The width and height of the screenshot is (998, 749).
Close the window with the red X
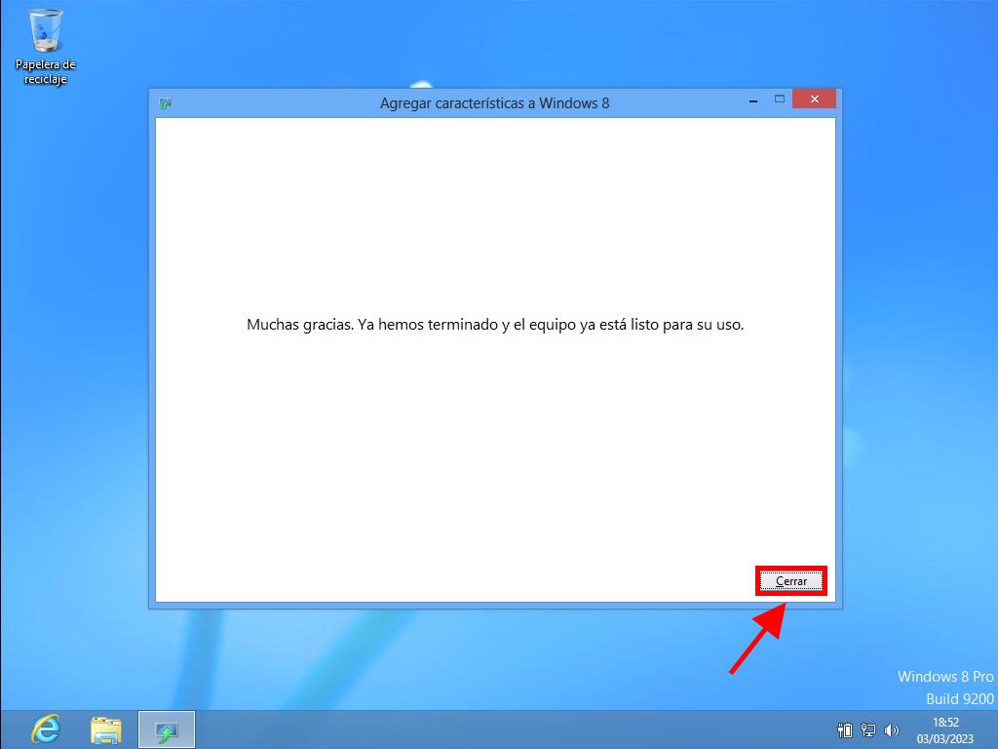pyautogui.click(x=814, y=99)
